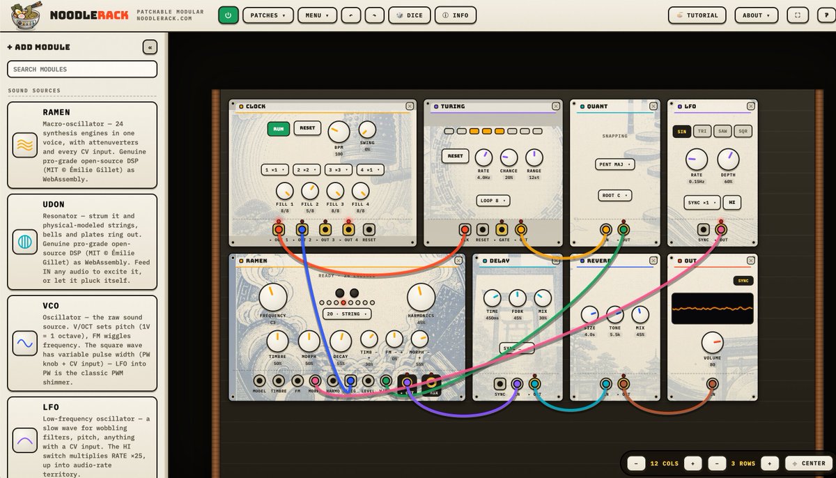
Task: Open Clock's '1 ×1' divider dropdown
Action: pos(275,169)
